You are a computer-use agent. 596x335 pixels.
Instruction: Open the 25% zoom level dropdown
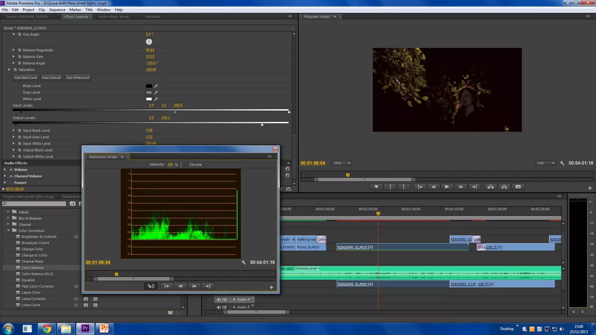(349, 163)
